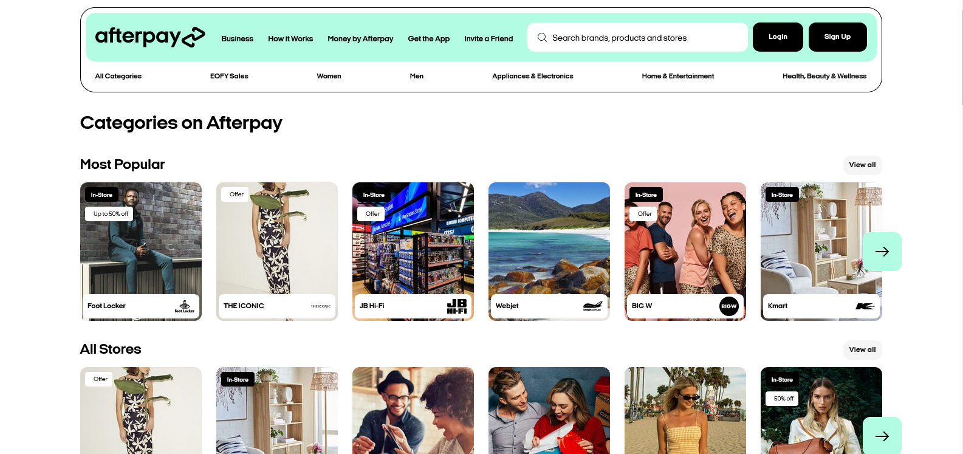This screenshot has height=454, width=963.
Task: Click the Most Popular next arrow
Action: (x=882, y=252)
